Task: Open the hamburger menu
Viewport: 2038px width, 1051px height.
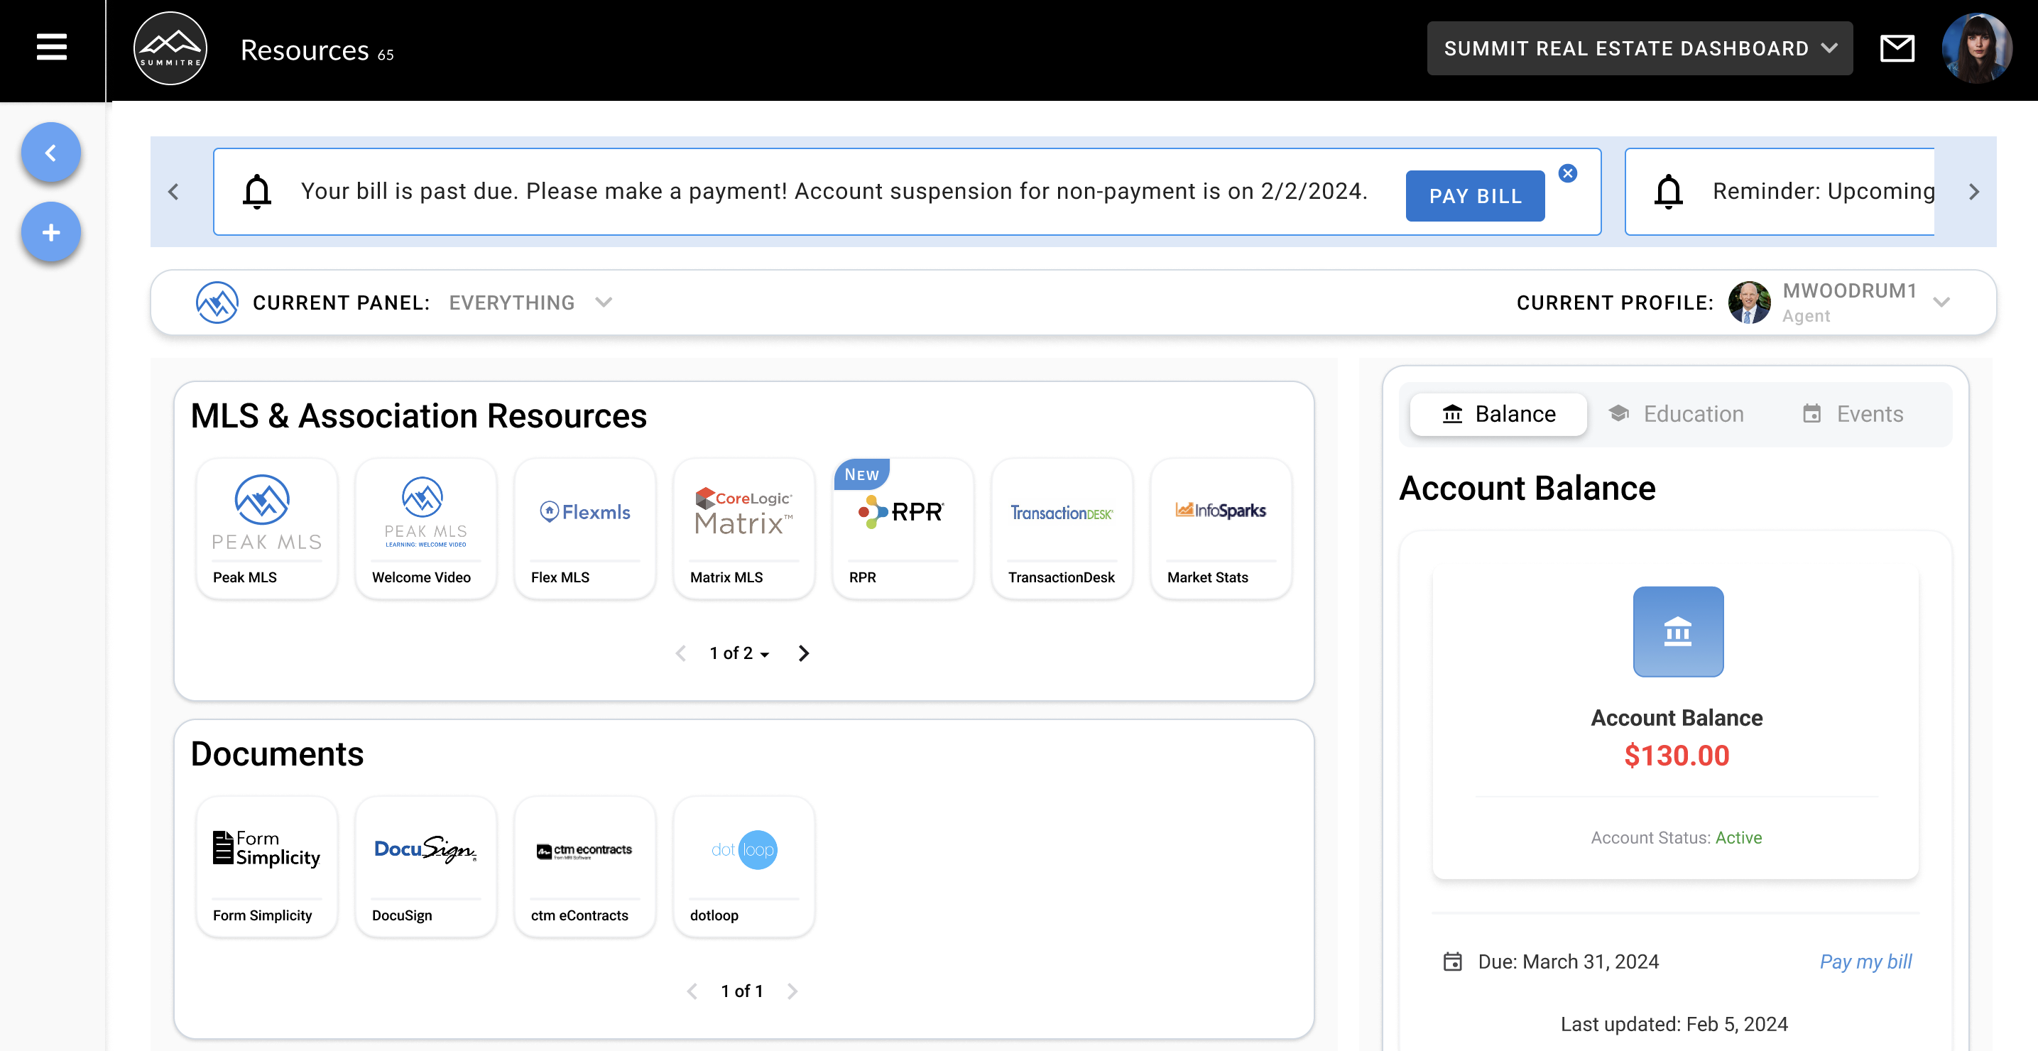Action: pos(51,47)
